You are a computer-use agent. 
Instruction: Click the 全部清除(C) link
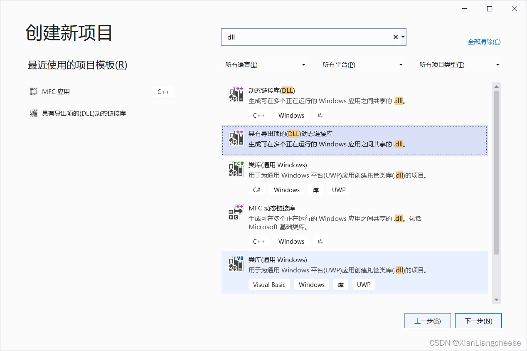[x=484, y=42]
